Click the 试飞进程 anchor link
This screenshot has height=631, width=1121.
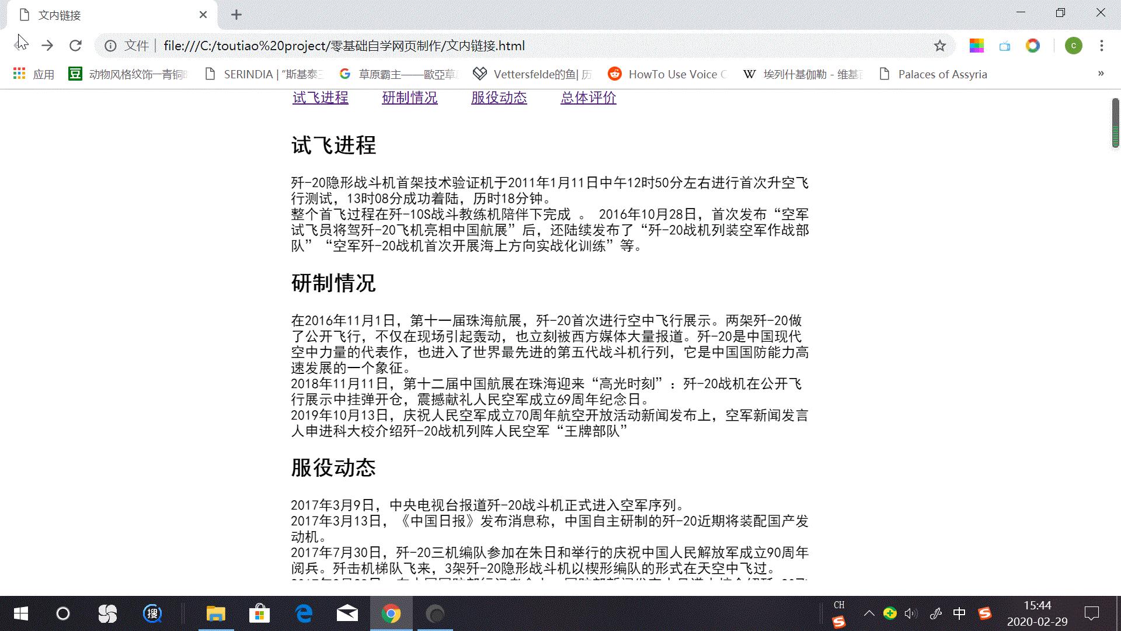(x=320, y=98)
